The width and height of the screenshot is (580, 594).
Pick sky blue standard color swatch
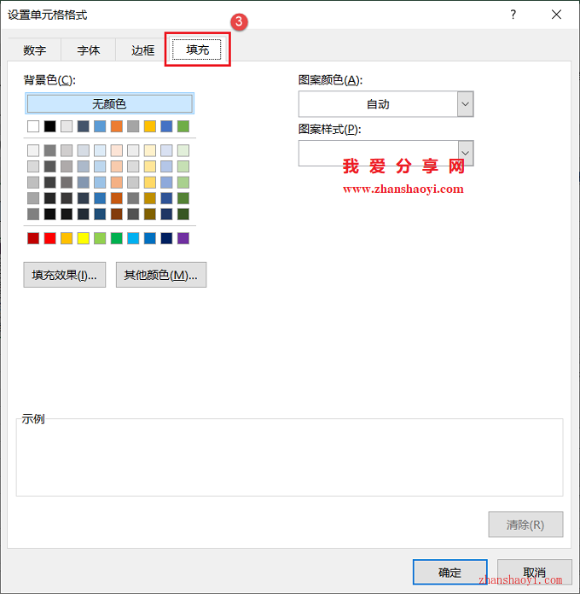coord(133,238)
